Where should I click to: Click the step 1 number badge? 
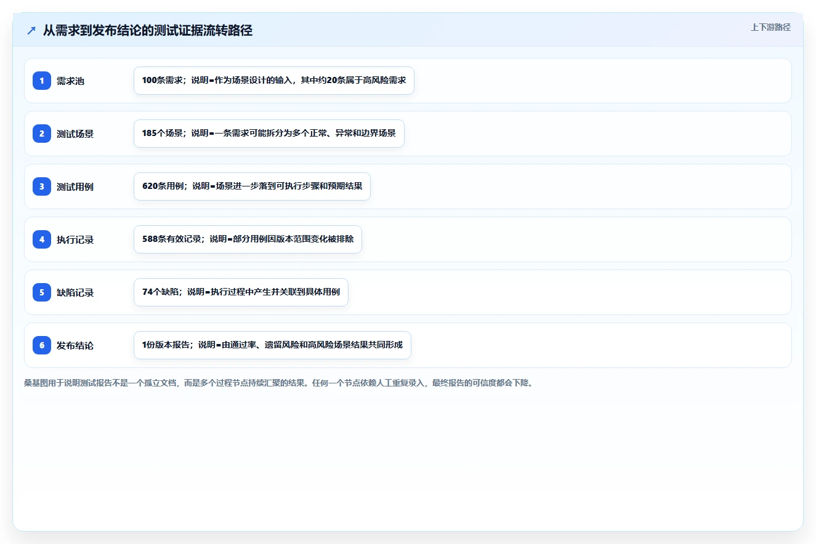42,81
